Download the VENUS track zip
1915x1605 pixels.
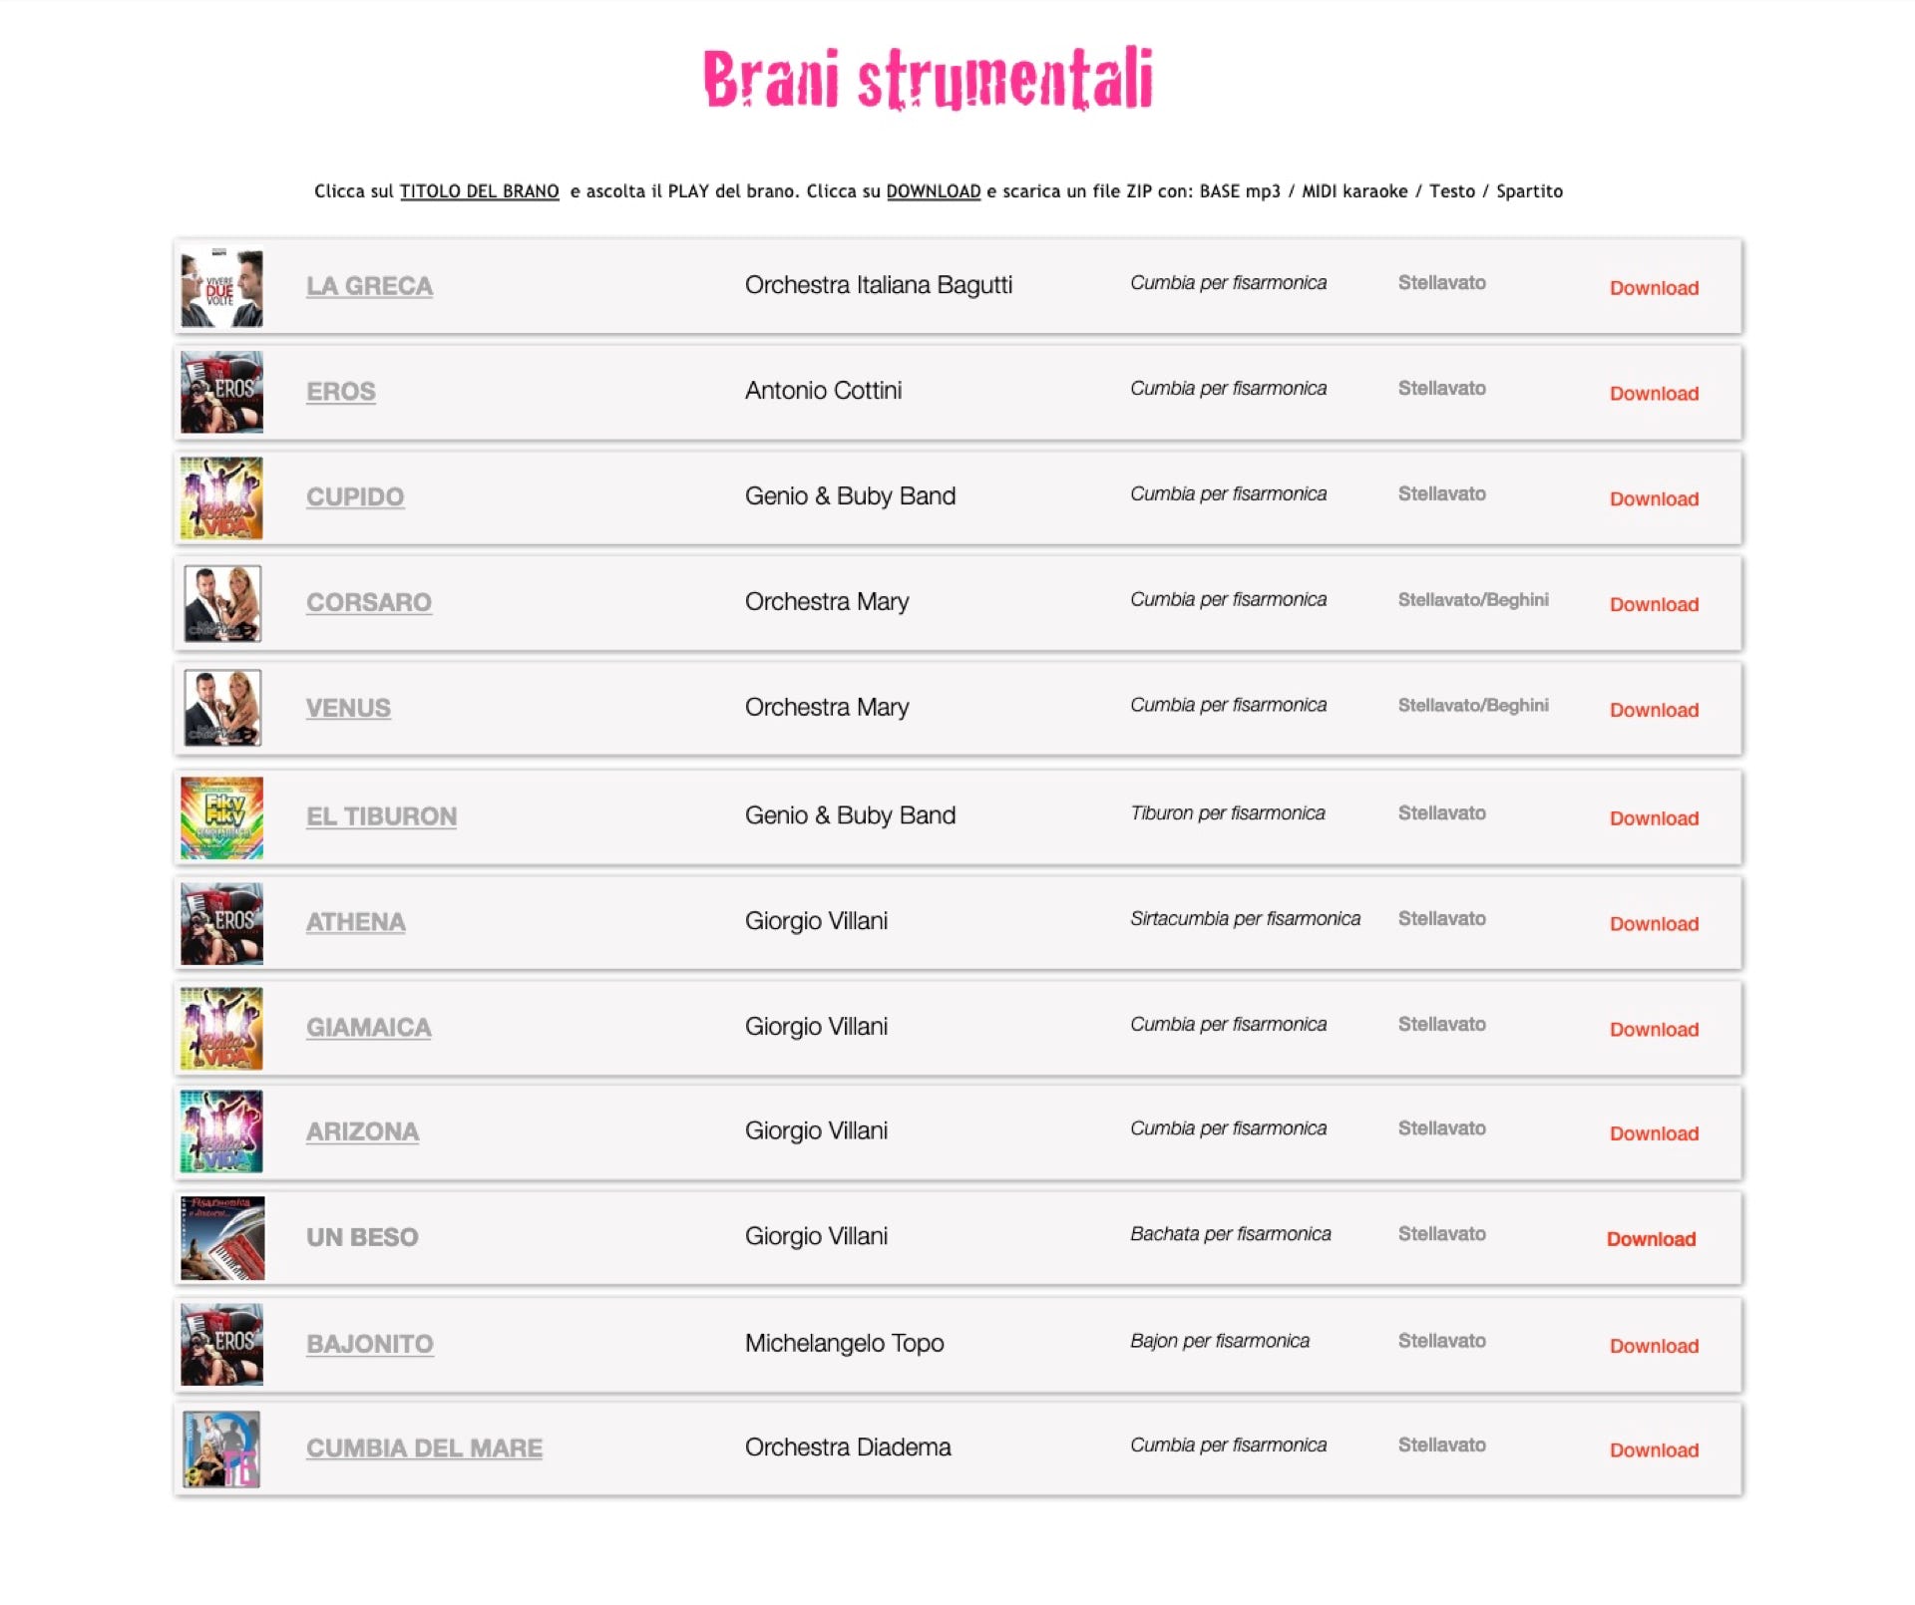pyautogui.click(x=1654, y=710)
